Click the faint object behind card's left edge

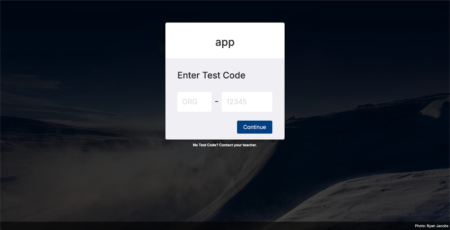(x=161, y=46)
